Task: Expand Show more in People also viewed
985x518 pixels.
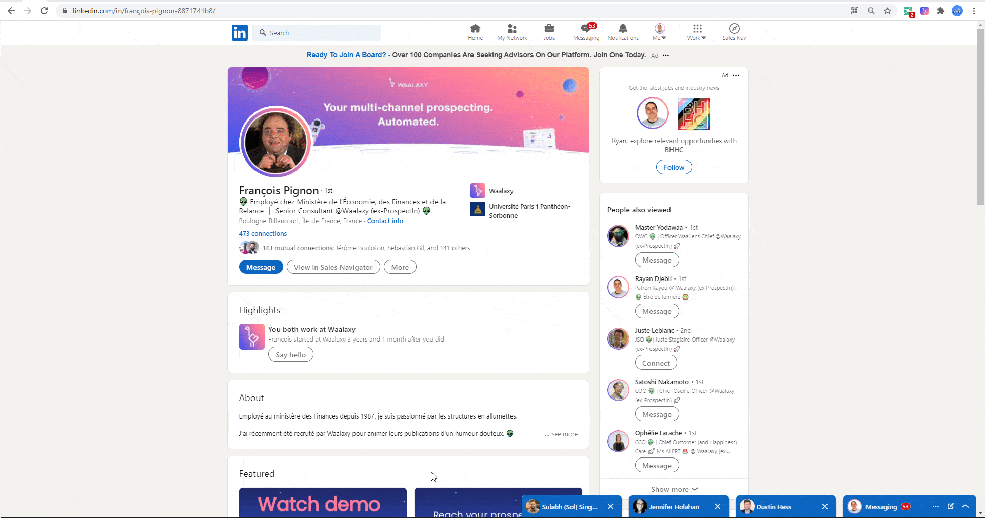Action: [674, 489]
